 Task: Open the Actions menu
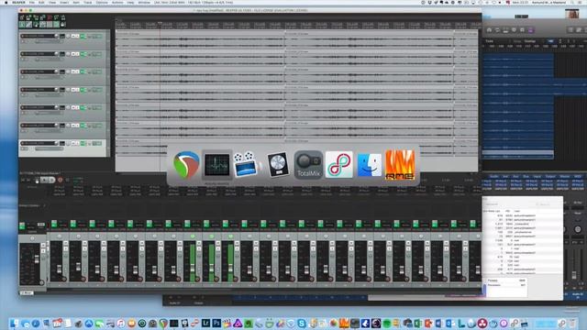tap(117, 2)
